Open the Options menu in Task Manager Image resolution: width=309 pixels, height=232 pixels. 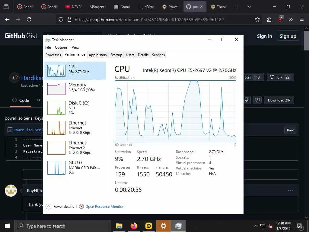(61, 47)
